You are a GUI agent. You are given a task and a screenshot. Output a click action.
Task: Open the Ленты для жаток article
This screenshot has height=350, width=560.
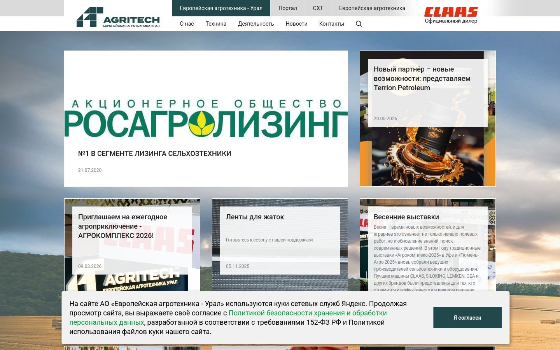point(255,217)
